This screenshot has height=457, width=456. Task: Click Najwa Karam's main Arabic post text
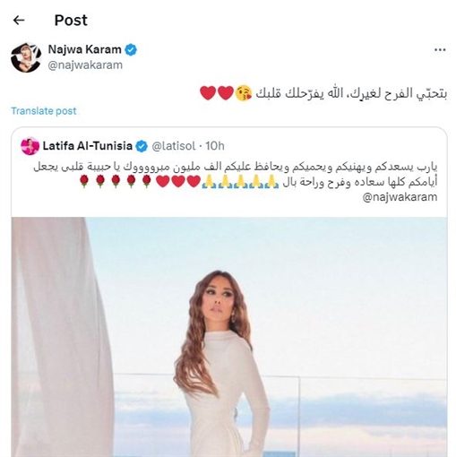click(x=323, y=93)
